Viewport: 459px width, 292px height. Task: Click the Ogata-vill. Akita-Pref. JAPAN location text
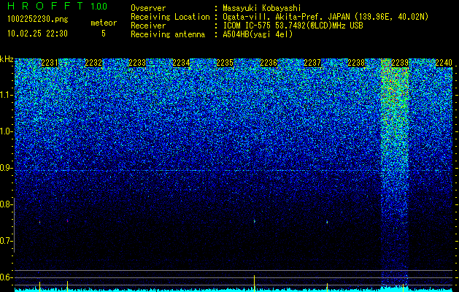click(x=325, y=17)
